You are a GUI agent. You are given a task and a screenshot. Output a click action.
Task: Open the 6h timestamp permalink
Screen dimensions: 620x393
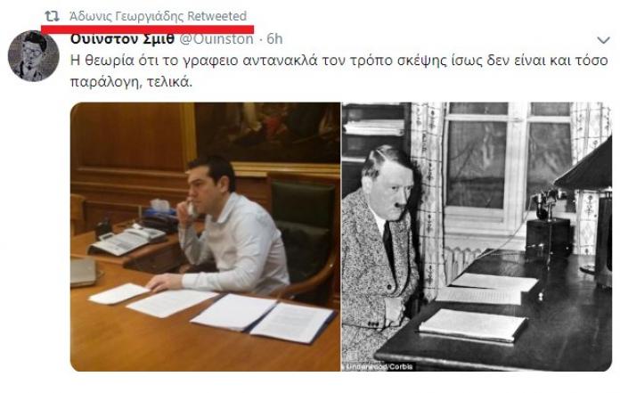point(274,38)
